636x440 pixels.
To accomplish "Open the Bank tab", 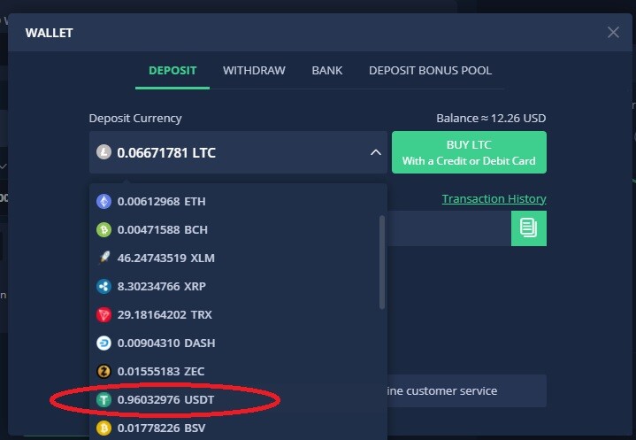I will point(327,71).
